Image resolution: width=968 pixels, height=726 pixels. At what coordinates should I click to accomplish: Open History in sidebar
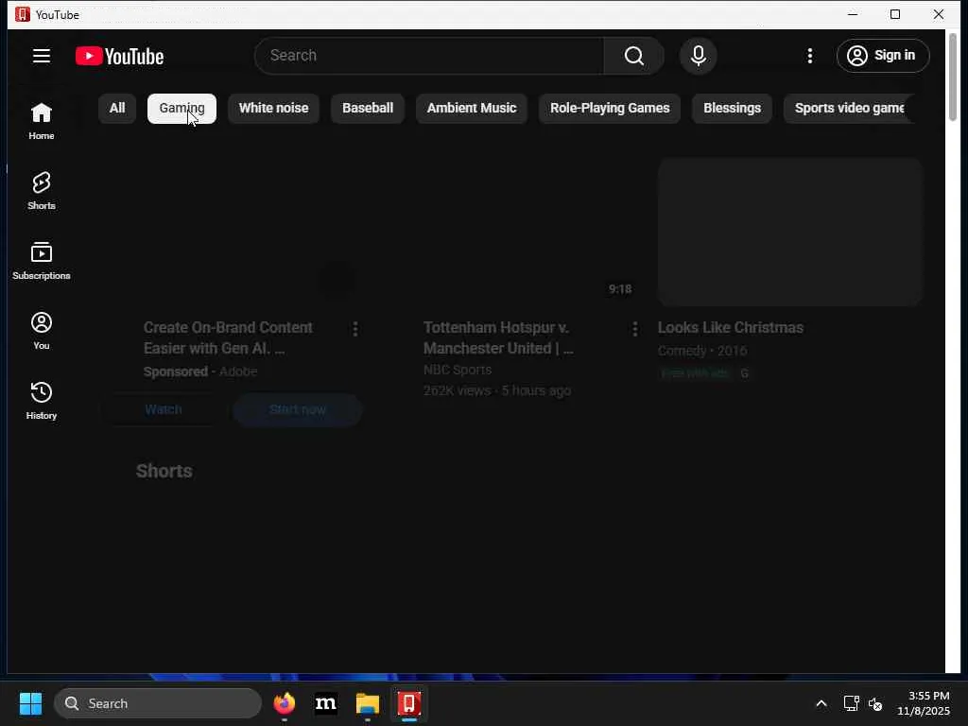click(42, 401)
